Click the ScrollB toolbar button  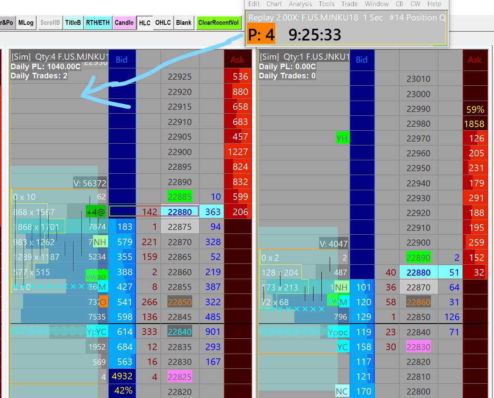pos(50,23)
